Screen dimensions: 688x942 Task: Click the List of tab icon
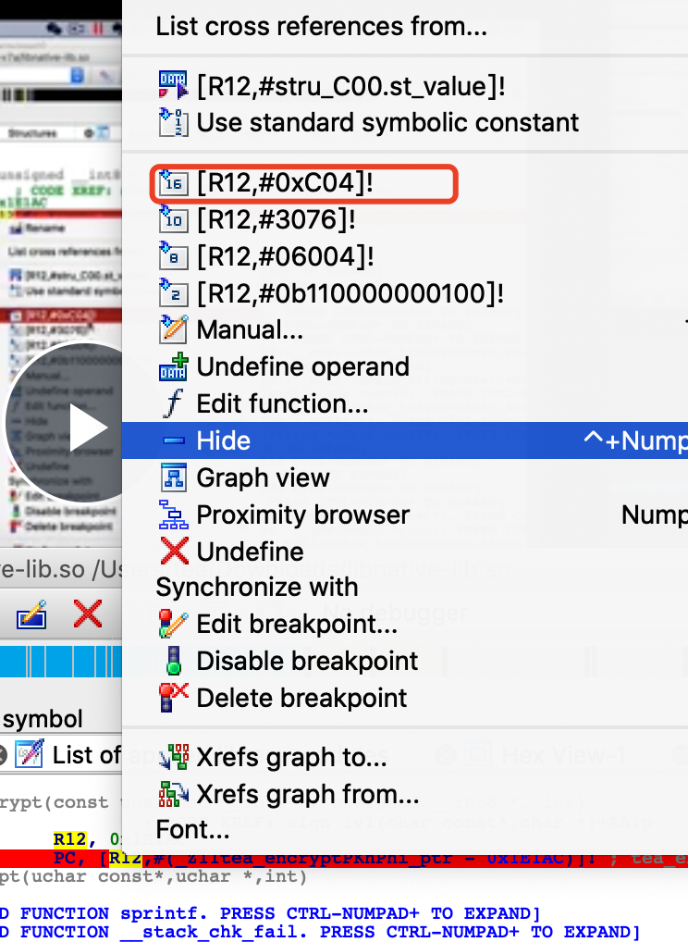tap(29, 754)
